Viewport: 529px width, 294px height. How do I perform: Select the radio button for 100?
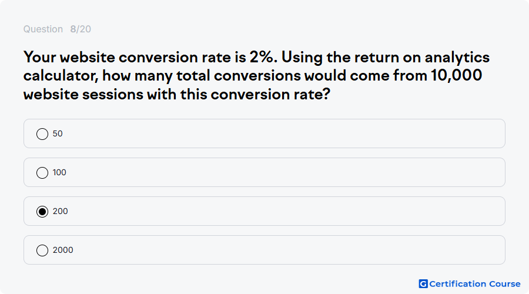click(42, 173)
